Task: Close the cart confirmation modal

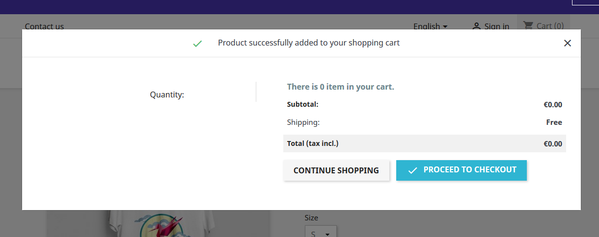Action: pyautogui.click(x=568, y=43)
